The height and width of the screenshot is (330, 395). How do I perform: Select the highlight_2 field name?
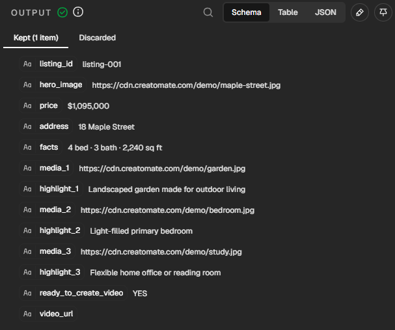click(x=60, y=231)
